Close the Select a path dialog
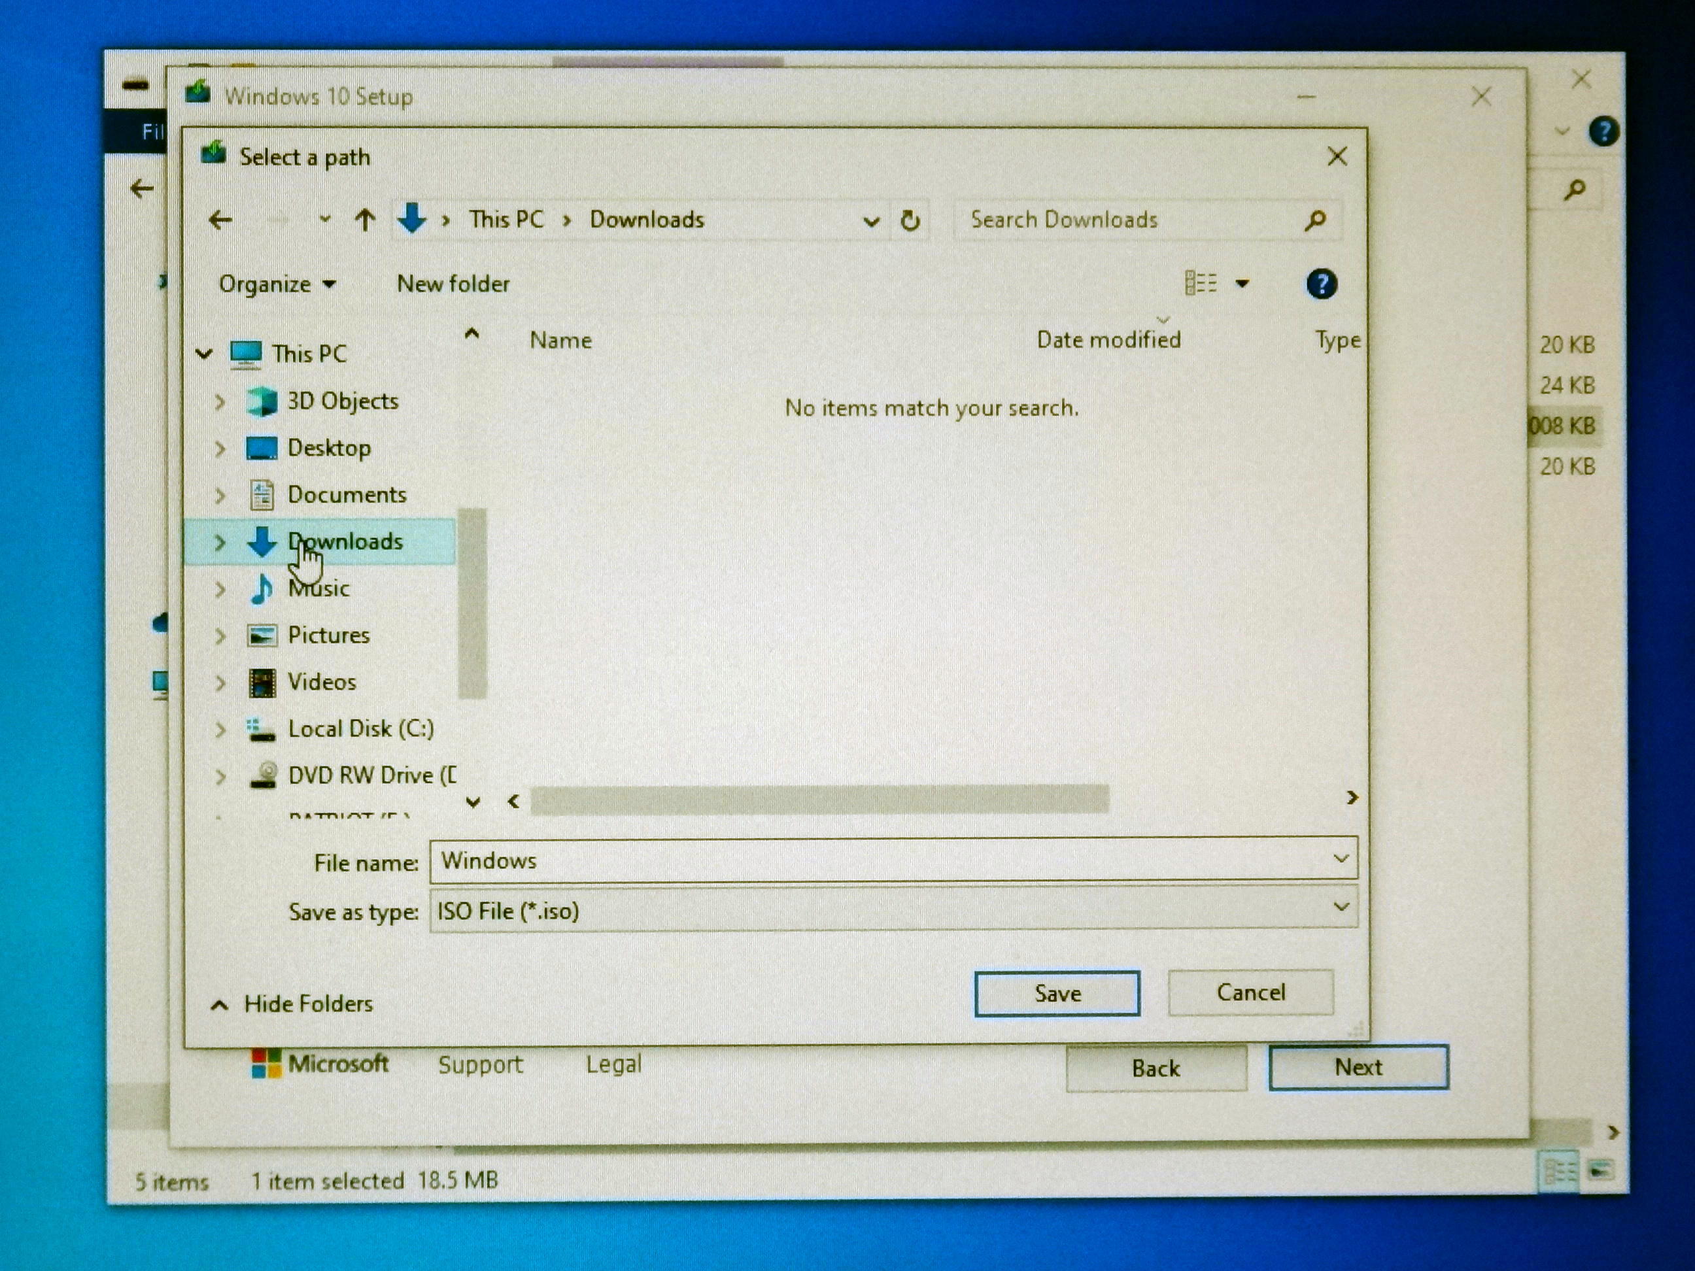This screenshot has height=1271, width=1695. point(1337,157)
